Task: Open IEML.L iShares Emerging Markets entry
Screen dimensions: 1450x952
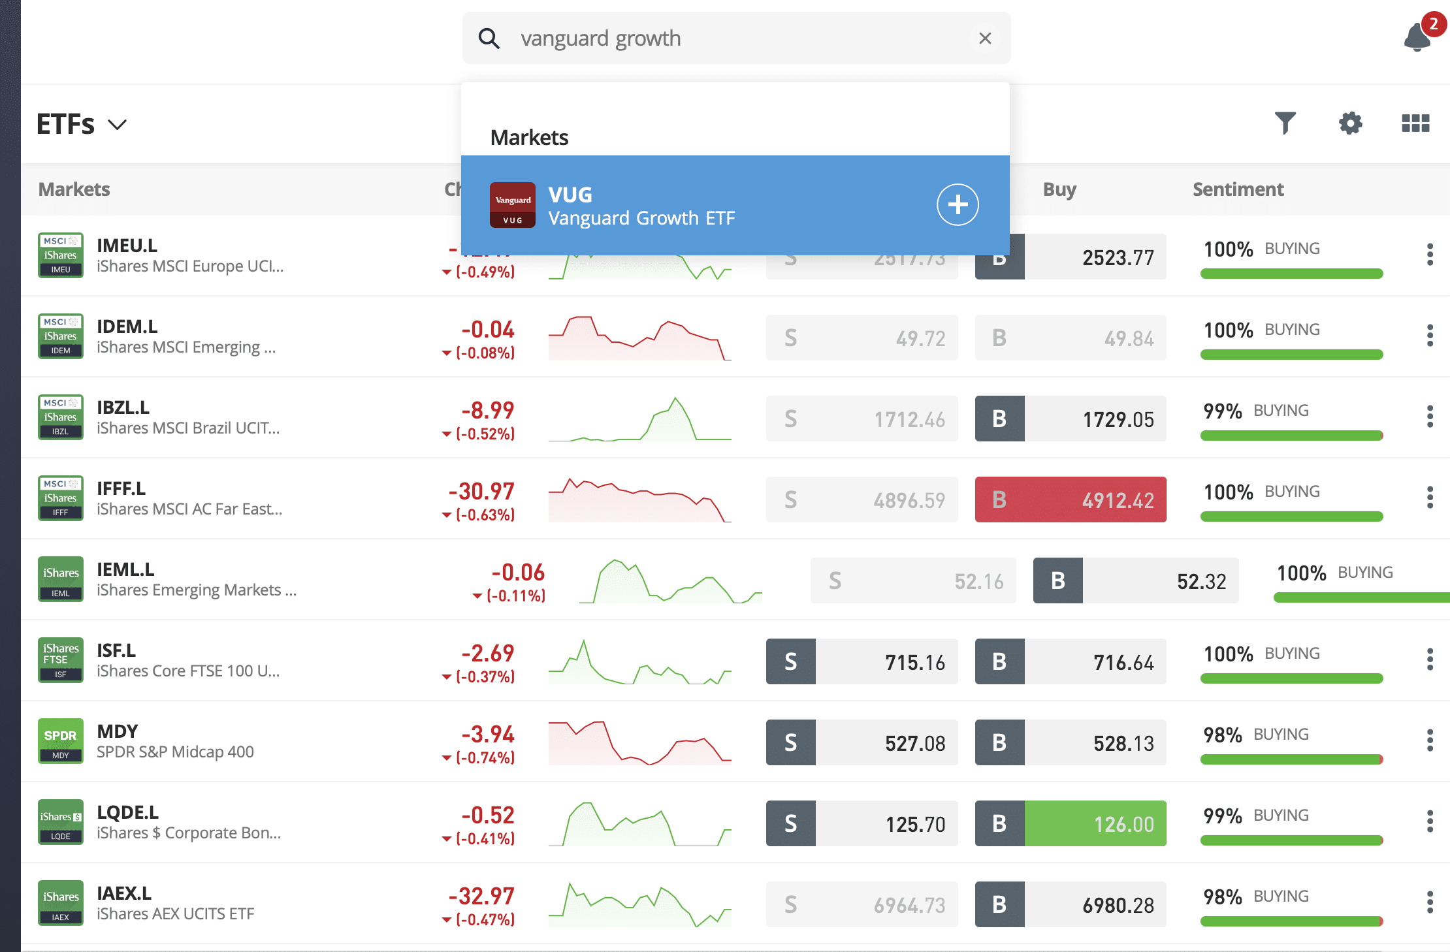Action: pos(197,579)
